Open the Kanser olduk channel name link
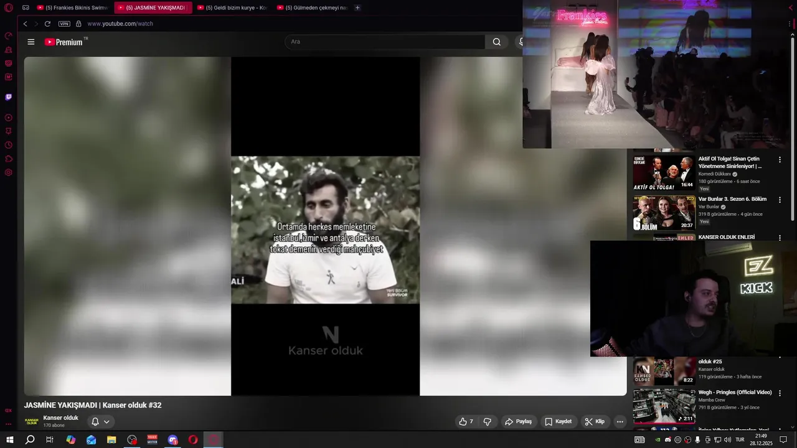 coord(60,418)
